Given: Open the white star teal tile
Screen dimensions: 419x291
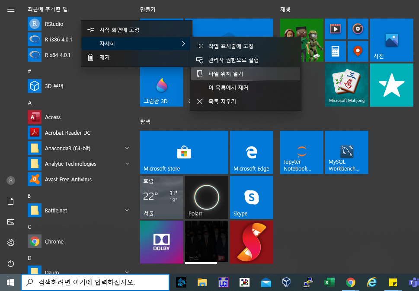Looking at the screenshot, I should click(391, 85).
